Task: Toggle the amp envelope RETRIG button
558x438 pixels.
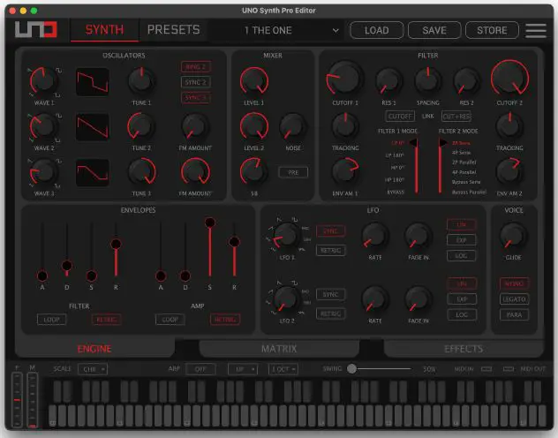Action: [x=225, y=320]
